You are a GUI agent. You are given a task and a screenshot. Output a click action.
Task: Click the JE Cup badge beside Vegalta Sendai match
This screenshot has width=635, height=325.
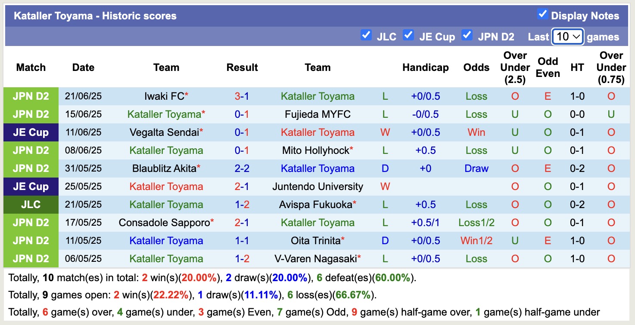tap(31, 132)
